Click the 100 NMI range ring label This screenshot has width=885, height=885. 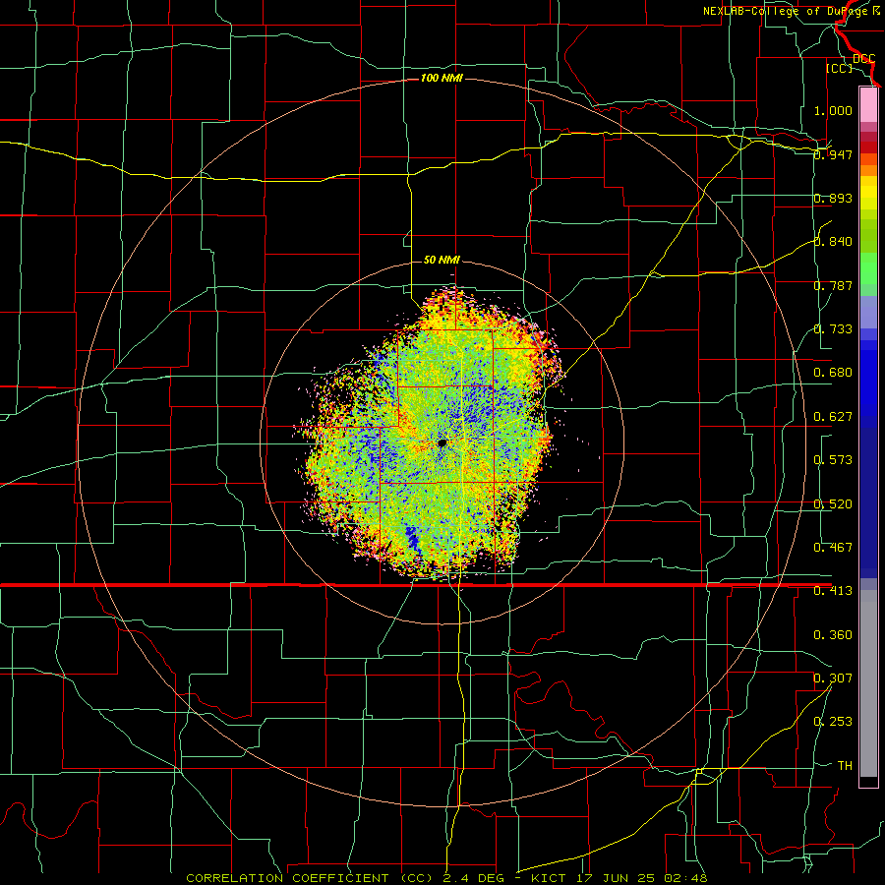pos(442,78)
